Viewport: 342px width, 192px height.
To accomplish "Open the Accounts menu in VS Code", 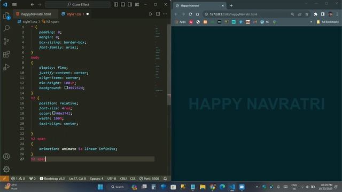I will point(6,156).
